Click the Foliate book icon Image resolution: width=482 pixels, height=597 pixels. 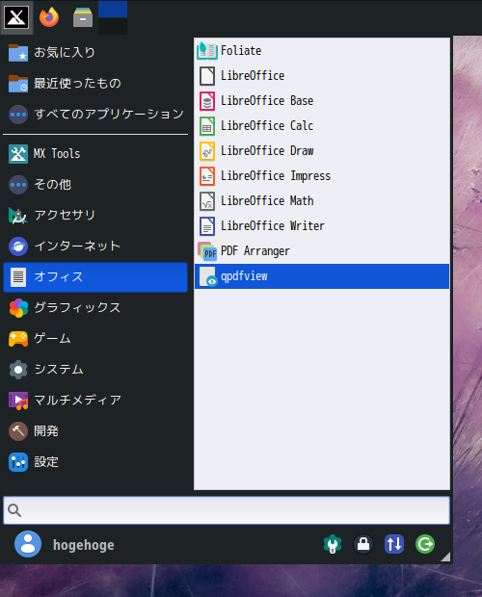tap(207, 51)
